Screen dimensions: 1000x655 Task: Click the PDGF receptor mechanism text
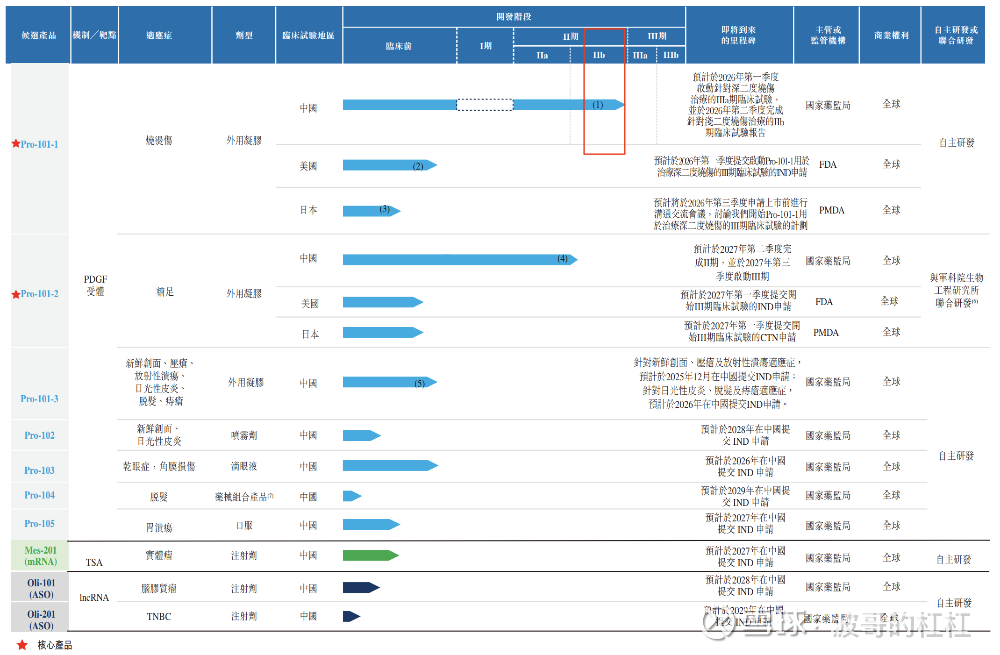coord(95,285)
